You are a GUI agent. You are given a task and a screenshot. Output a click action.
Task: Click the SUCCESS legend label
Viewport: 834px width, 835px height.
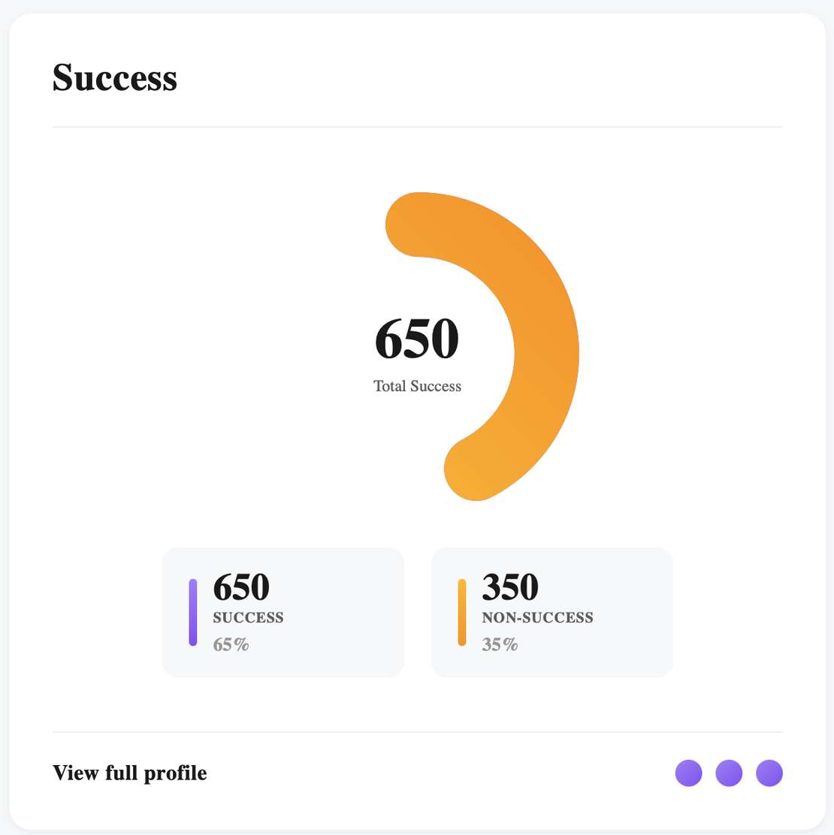point(248,618)
